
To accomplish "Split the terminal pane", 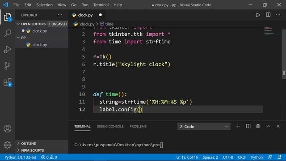I will (248, 126).
